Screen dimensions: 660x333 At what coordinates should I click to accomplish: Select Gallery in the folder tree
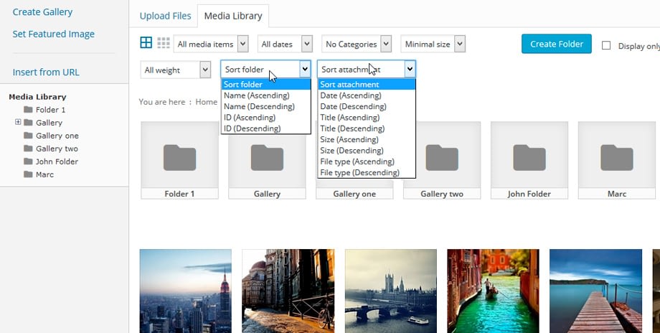coord(49,123)
